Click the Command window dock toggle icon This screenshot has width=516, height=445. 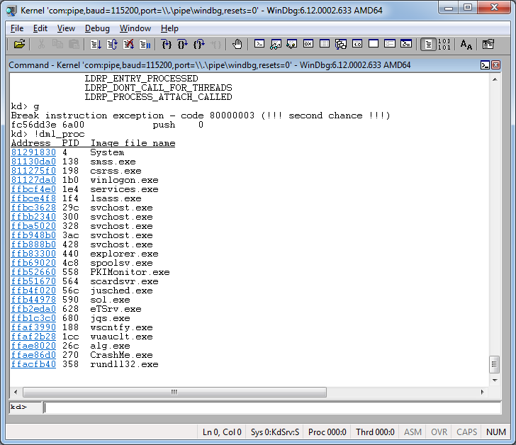coord(485,65)
